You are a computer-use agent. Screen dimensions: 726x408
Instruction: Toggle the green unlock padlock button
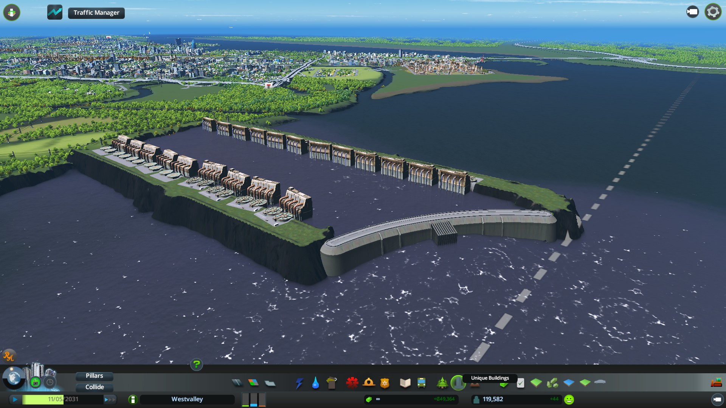(36, 383)
